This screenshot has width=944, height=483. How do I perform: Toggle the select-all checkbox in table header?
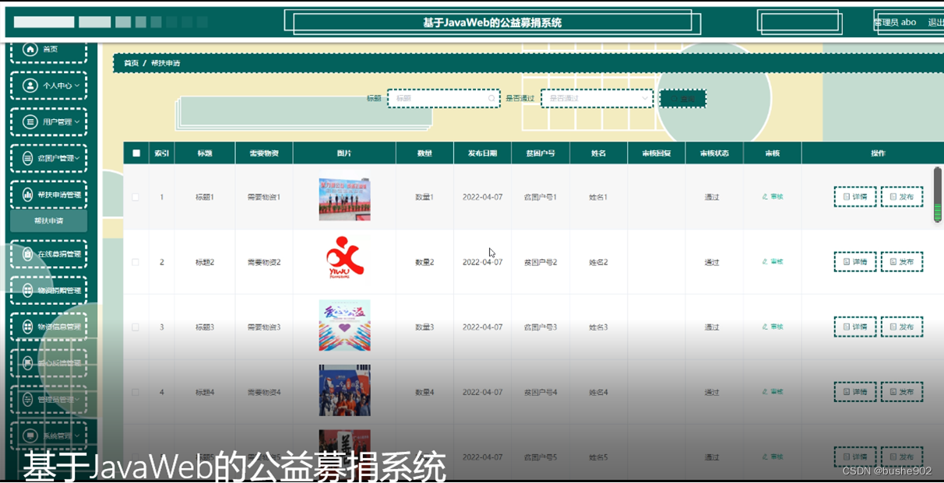(x=136, y=153)
